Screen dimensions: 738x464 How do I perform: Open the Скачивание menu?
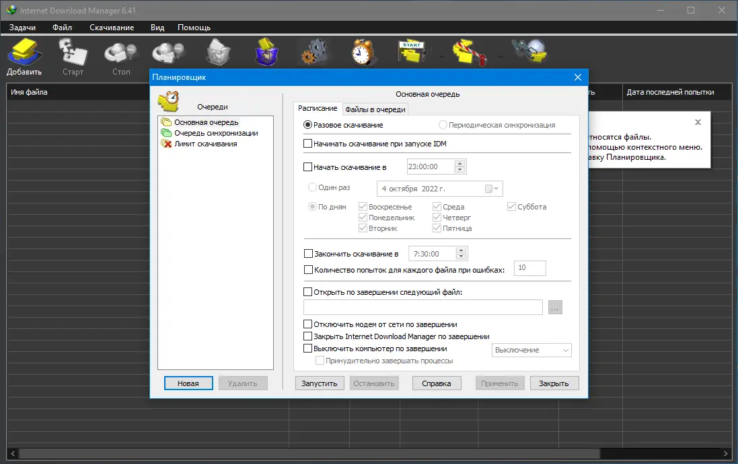click(x=112, y=28)
